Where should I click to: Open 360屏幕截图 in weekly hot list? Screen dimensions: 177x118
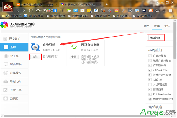pyautogui.click(x=160, y=85)
